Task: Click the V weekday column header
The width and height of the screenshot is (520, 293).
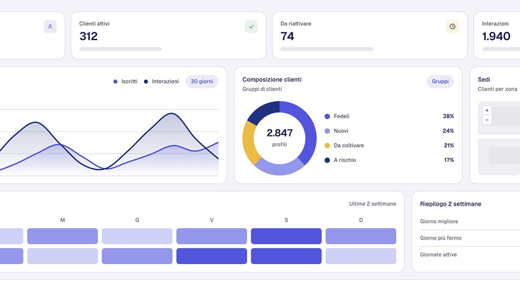Action: click(x=211, y=220)
